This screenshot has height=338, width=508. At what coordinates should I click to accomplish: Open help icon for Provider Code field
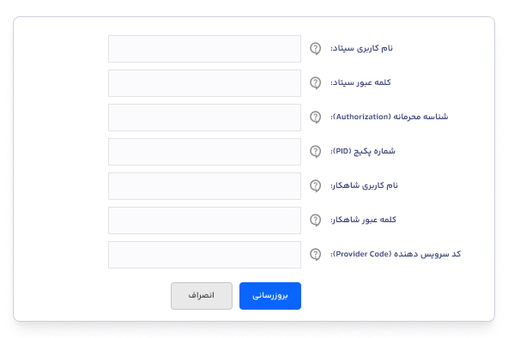click(315, 255)
